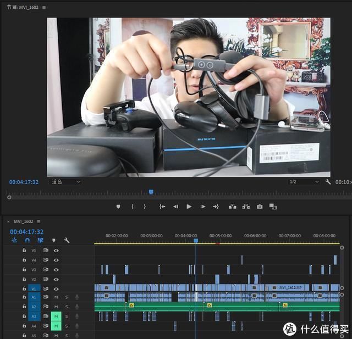Mute audio track A2
This screenshot has width=352, height=339.
tap(56, 307)
